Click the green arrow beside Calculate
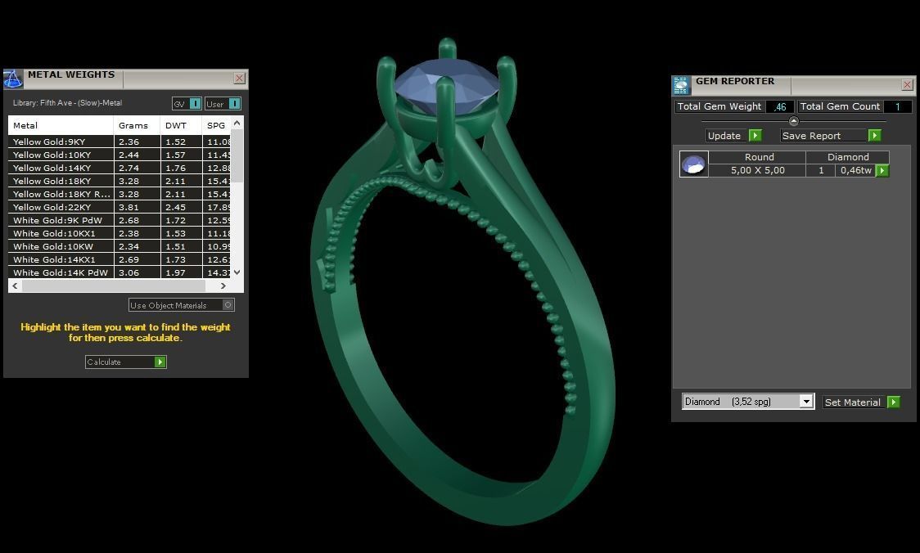The image size is (920, 553). pos(160,362)
